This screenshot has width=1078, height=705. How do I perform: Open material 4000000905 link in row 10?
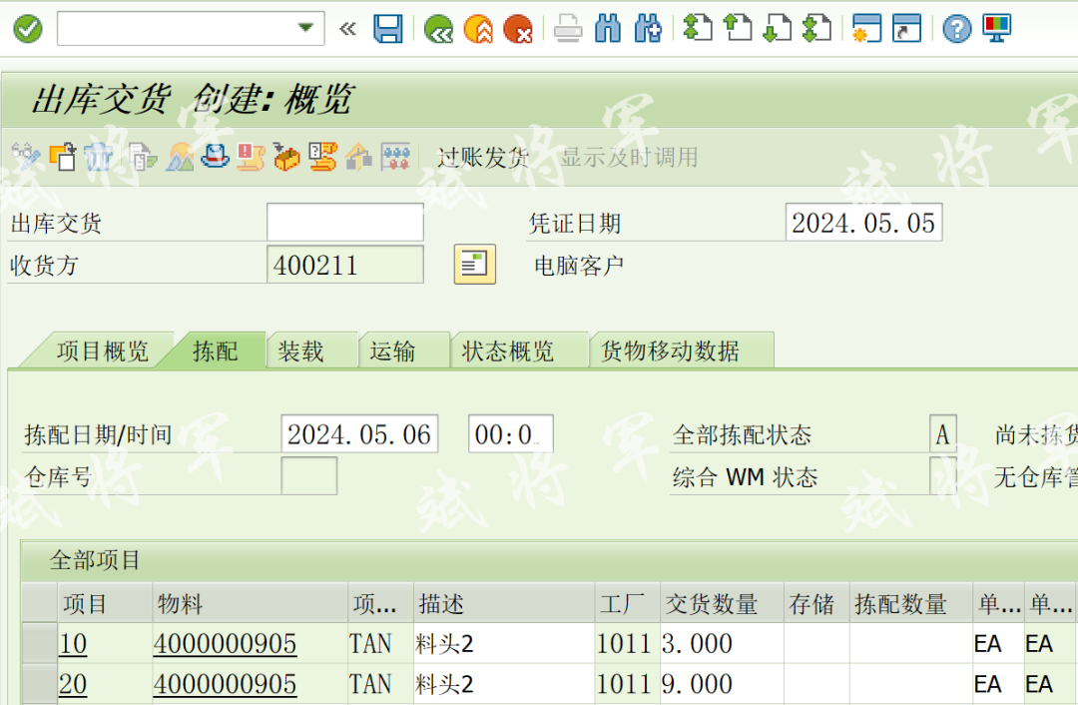coord(225,644)
